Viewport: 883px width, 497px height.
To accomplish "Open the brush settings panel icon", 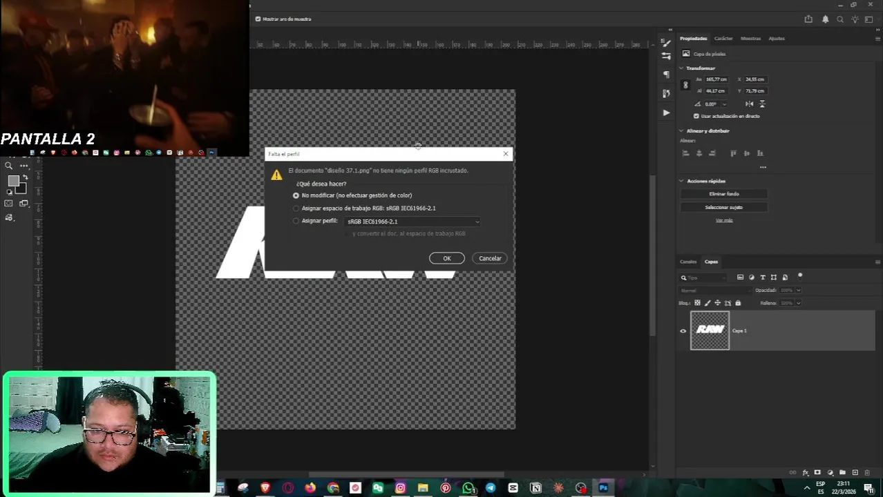I will 666,56.
